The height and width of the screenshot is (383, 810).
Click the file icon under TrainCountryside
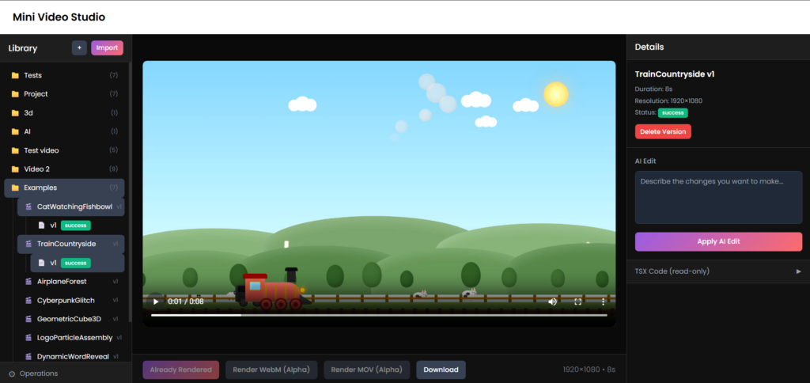41,263
